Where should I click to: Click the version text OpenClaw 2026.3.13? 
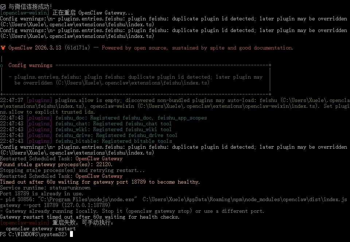point(35,48)
